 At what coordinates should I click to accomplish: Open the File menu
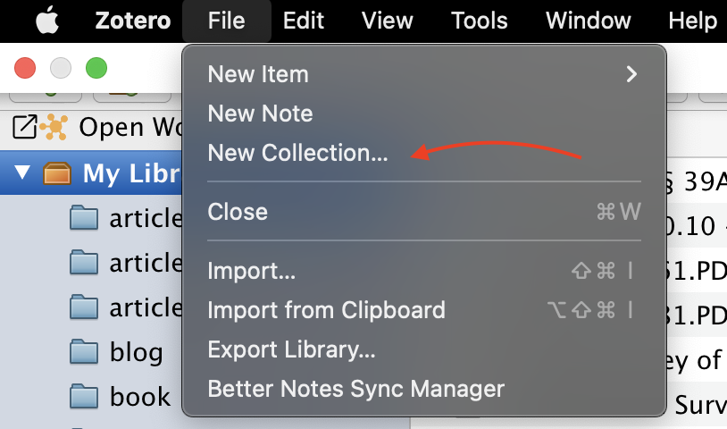[x=226, y=21]
